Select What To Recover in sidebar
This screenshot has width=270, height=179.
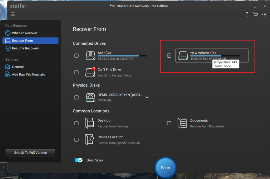tap(30, 33)
